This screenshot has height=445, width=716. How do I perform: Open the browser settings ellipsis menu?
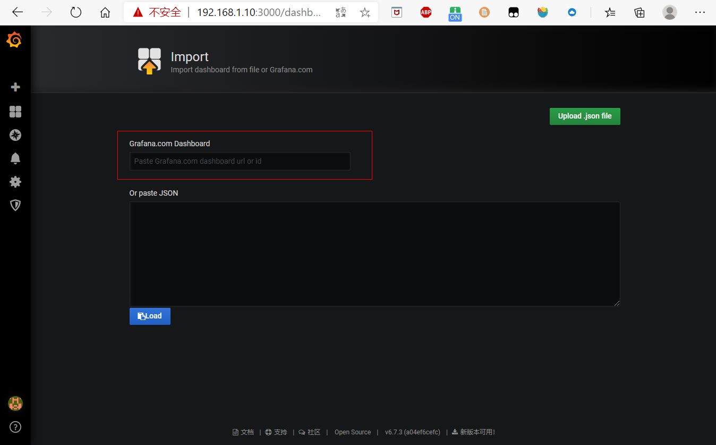(700, 12)
